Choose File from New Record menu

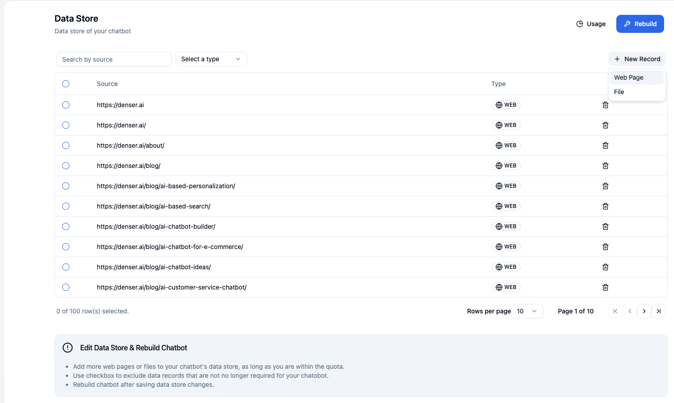pyautogui.click(x=637, y=92)
